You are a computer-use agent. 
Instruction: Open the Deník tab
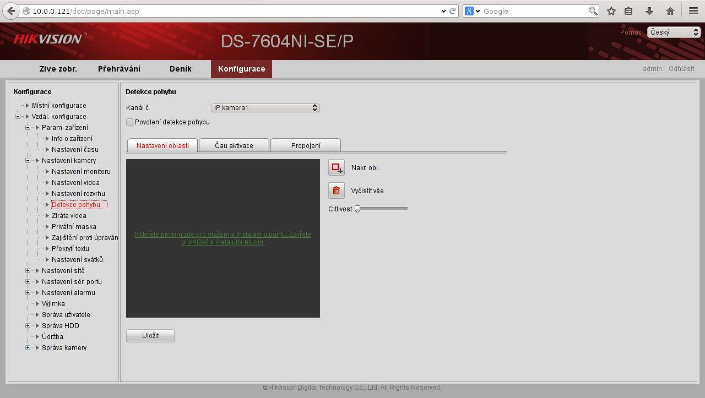181,69
